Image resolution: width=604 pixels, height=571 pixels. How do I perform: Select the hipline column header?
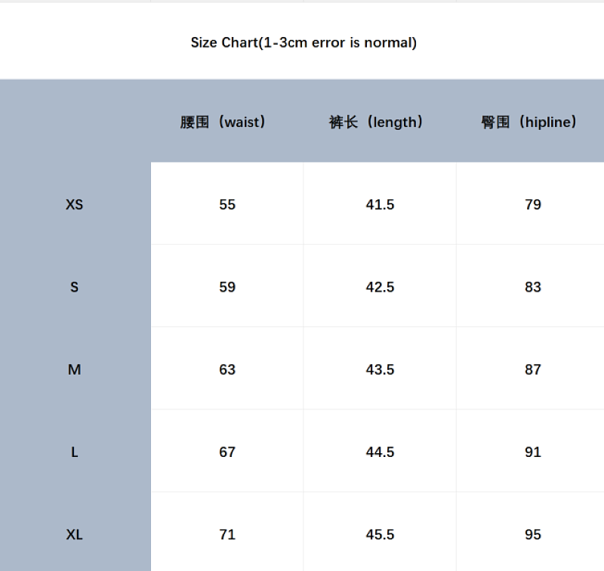coord(528,122)
